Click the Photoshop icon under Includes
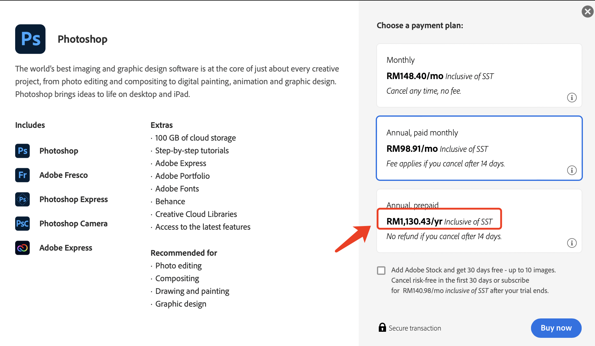The image size is (595, 346). click(x=22, y=151)
